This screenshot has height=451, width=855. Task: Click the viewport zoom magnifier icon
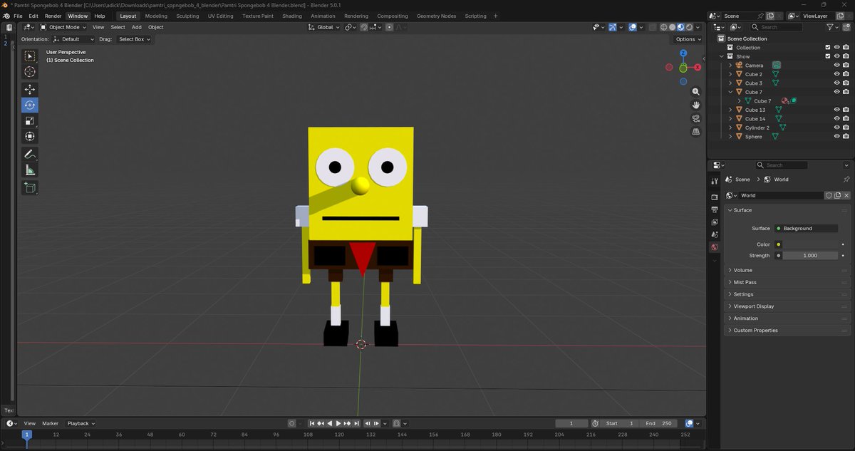tap(696, 92)
